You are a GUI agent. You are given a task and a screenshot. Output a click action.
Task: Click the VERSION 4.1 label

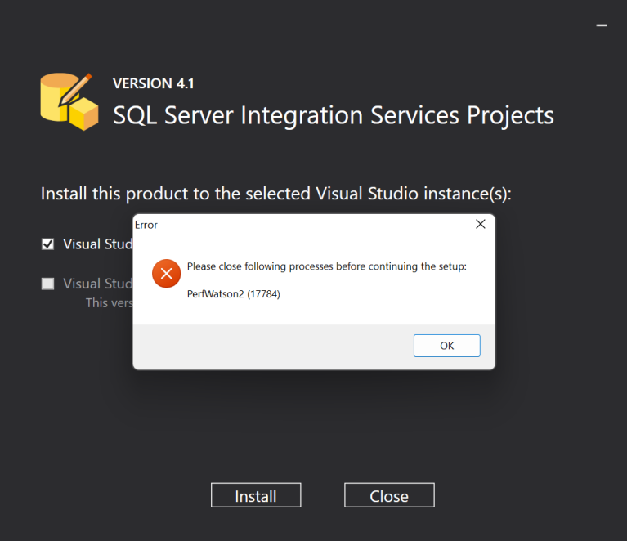(x=153, y=83)
